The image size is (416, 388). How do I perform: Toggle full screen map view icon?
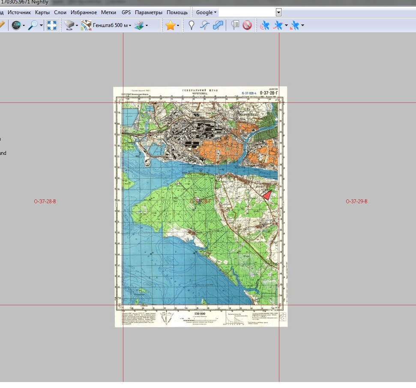(x=52, y=26)
